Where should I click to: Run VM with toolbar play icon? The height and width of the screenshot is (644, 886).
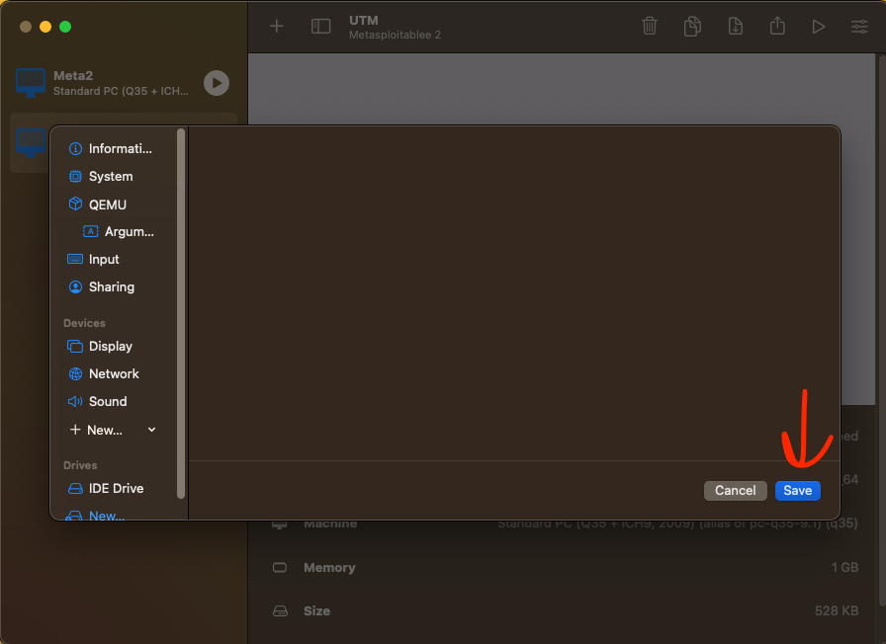[x=818, y=27]
